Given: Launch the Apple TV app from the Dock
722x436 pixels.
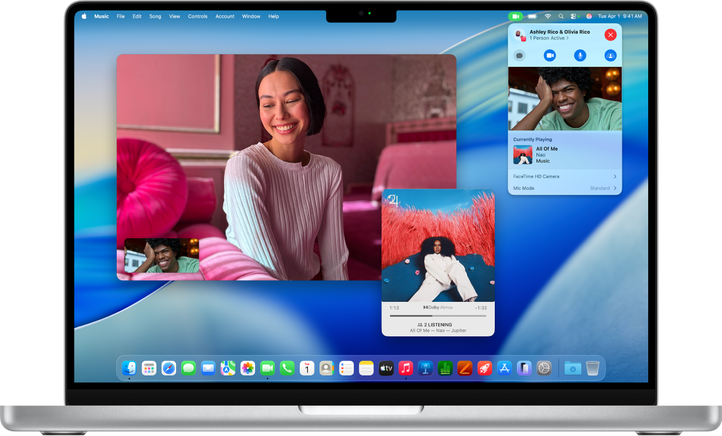Looking at the screenshot, I should tap(386, 368).
